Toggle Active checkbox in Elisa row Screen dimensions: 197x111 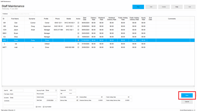pyautogui.click(x=78, y=37)
